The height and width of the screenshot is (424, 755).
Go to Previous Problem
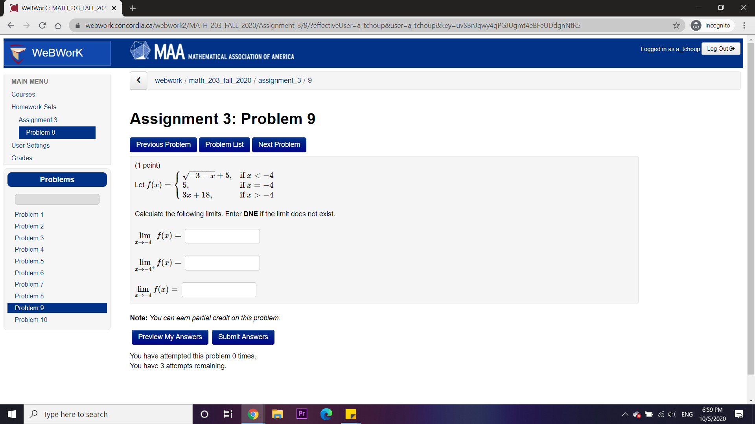tap(164, 144)
